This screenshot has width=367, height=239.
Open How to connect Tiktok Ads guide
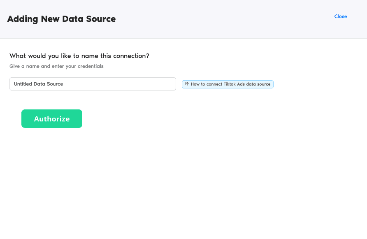click(x=228, y=84)
